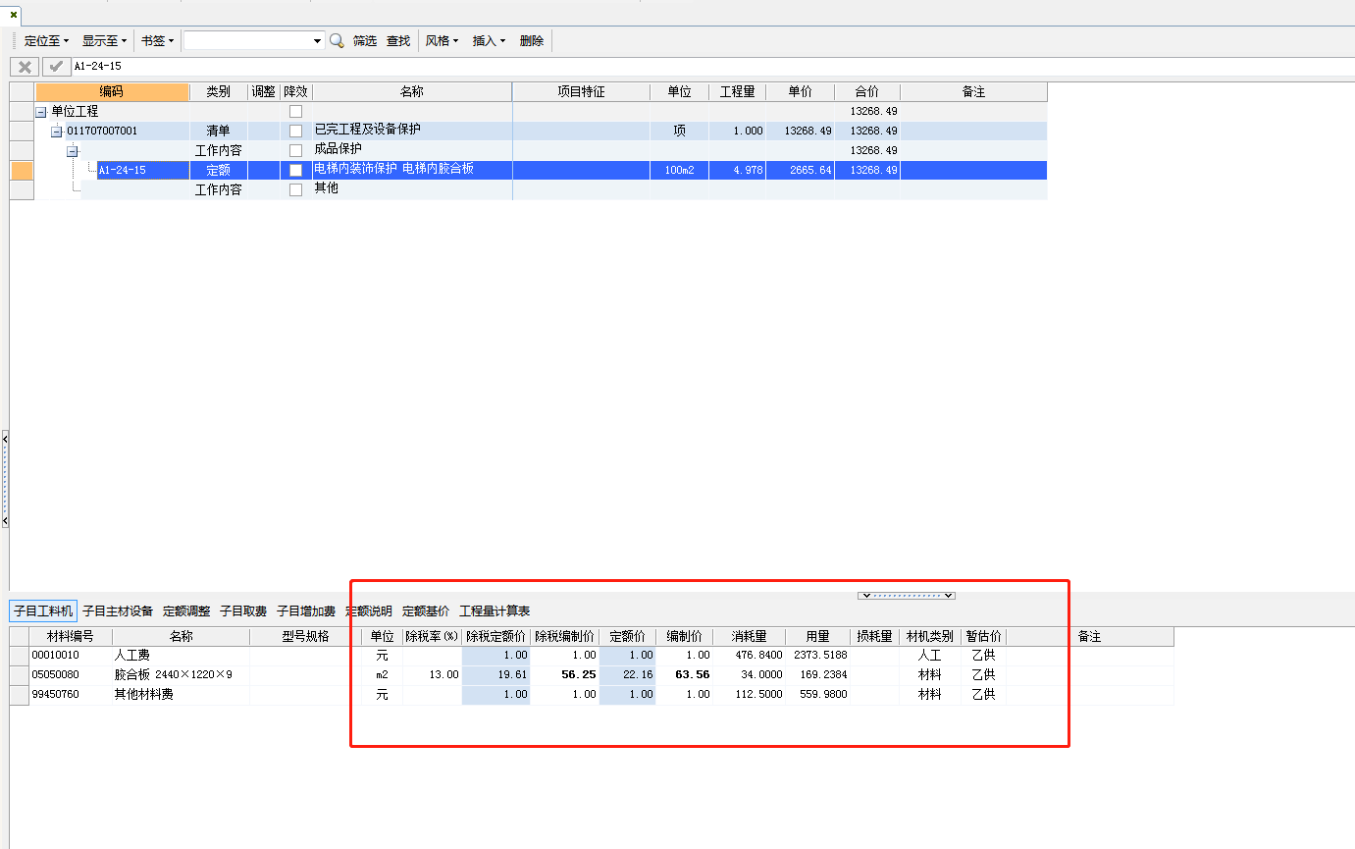This screenshot has width=1355, height=849.
Task: Select the A1-24-15 quota tree row
Action: click(541, 171)
